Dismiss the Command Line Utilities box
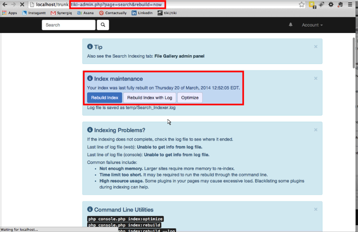The height and width of the screenshot is (232, 358). tap(316, 209)
